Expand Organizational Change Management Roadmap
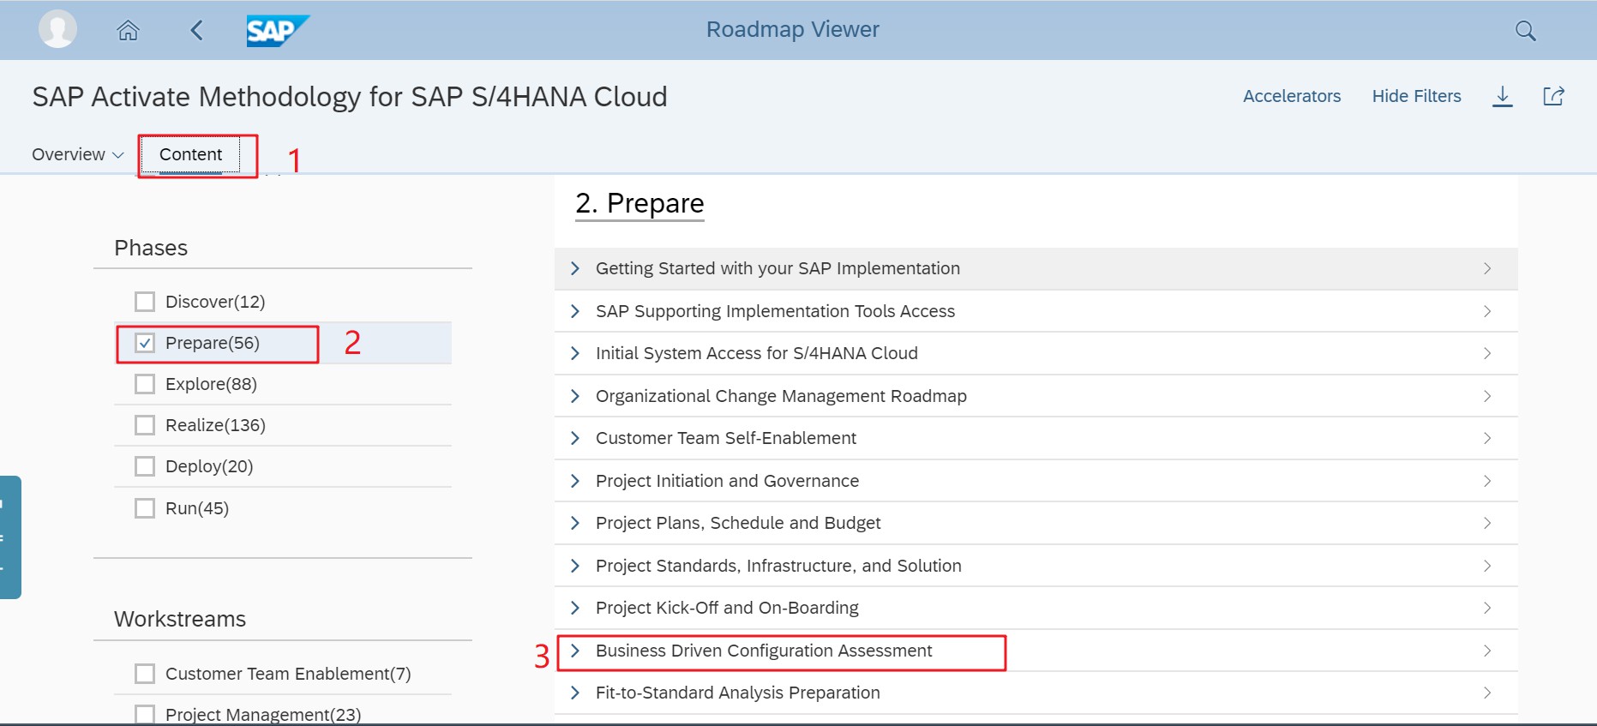The height and width of the screenshot is (726, 1597). 575,396
